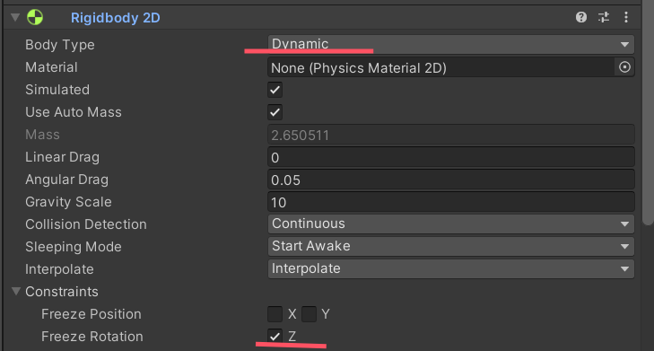The image size is (654, 351).
Task: Click the inspector vertical scrollbar
Action: [649, 113]
